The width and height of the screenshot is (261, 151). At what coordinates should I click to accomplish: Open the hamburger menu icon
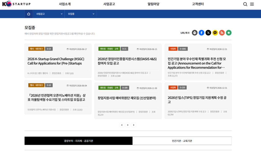pyautogui.click(x=252, y=4)
